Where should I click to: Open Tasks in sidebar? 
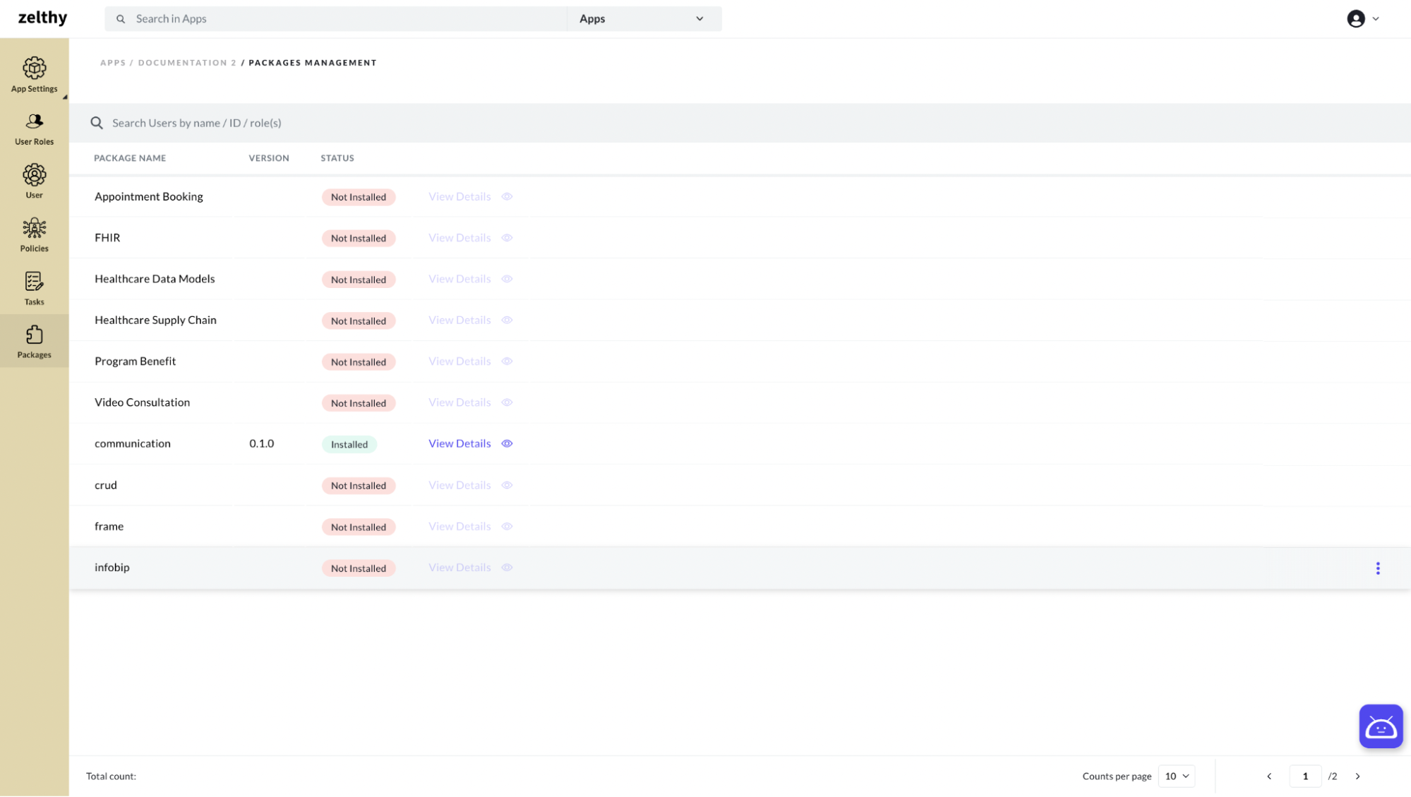click(x=34, y=288)
